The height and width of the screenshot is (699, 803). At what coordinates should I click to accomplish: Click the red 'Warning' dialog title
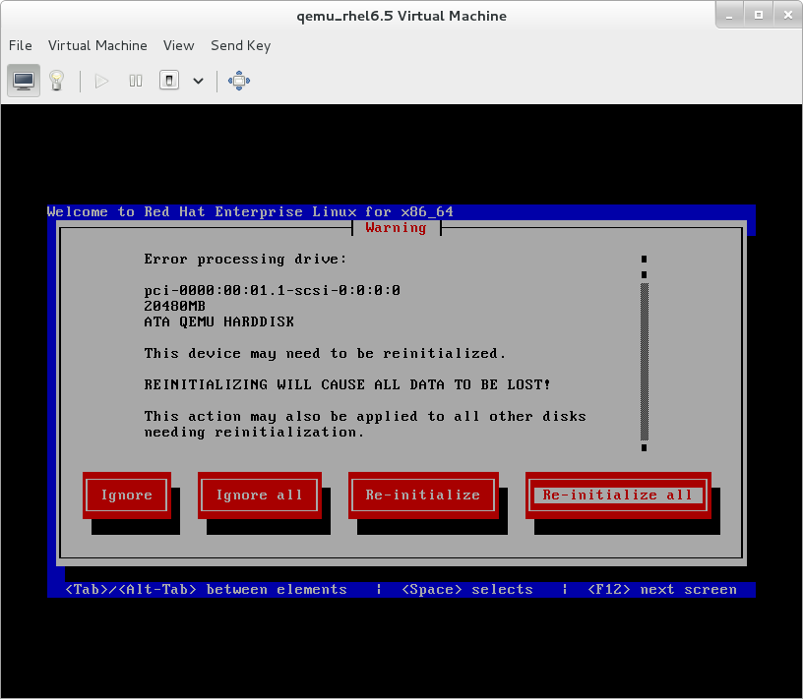pos(396,228)
